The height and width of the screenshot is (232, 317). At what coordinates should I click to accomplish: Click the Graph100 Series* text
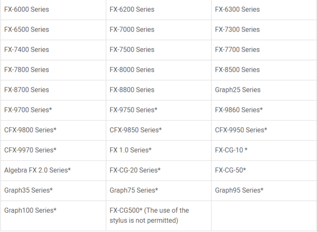click(x=30, y=211)
